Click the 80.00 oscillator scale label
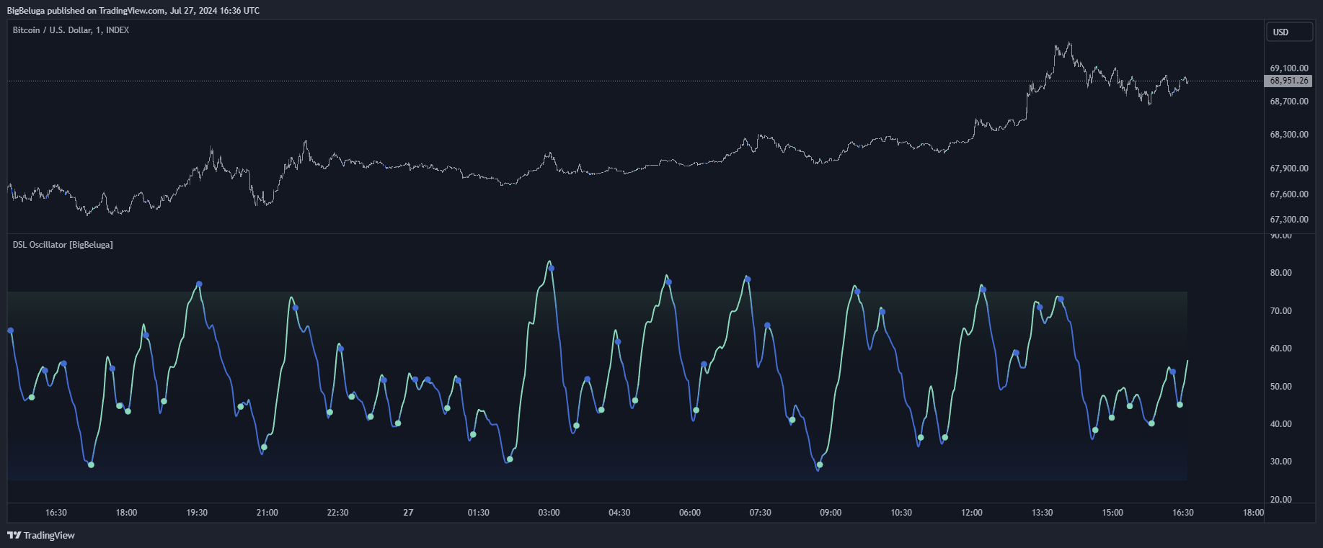This screenshot has width=1323, height=548. pos(1281,273)
